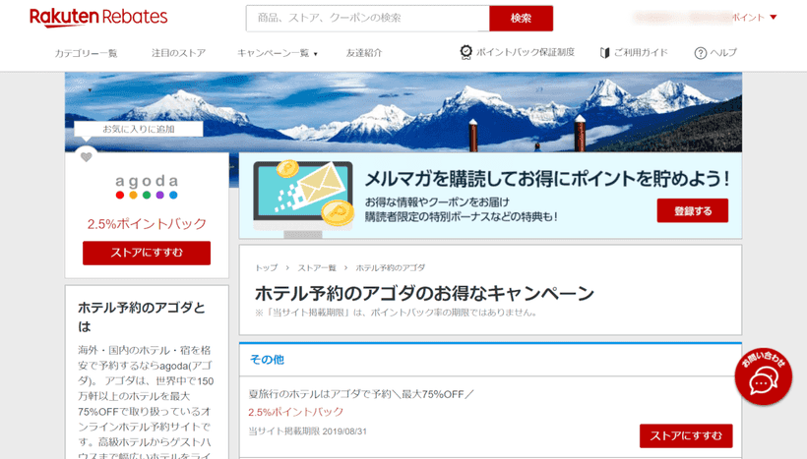Go to ストア一覧 in the breadcrumb

point(317,267)
